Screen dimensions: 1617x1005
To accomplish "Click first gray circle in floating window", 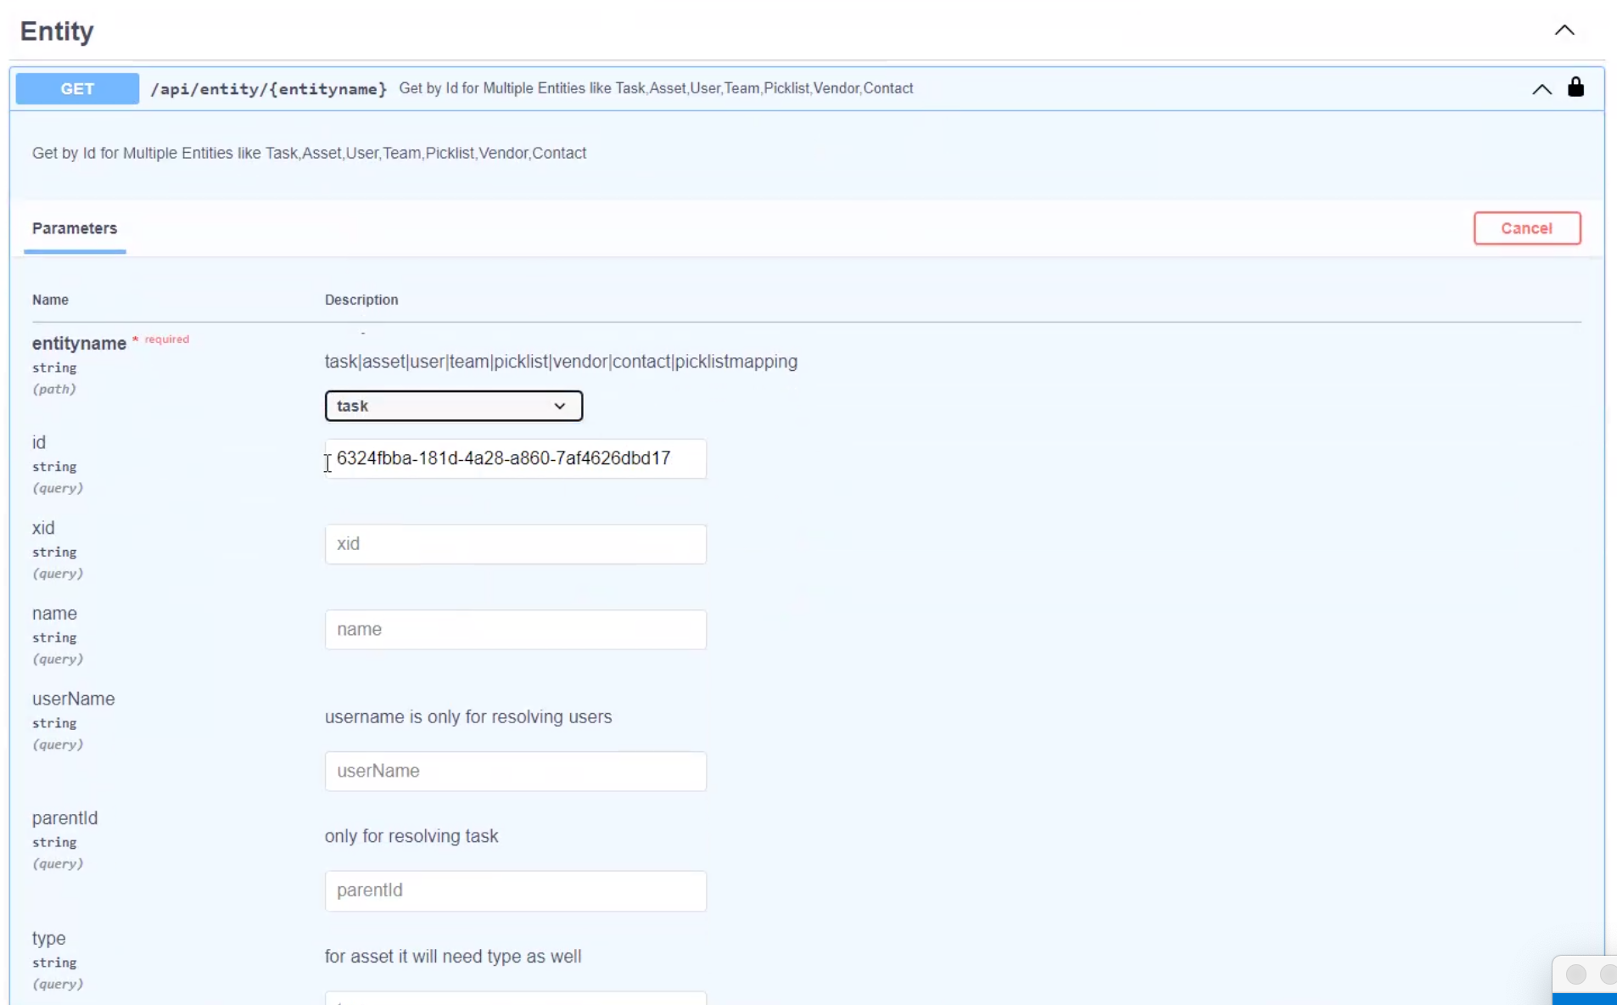I will [x=1575, y=974].
